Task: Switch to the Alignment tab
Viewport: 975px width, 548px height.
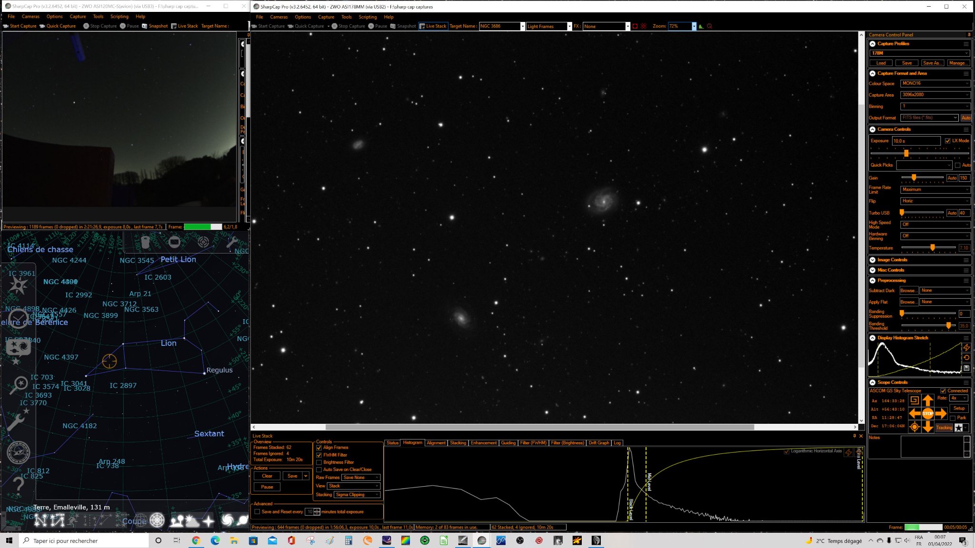Action: [436, 443]
